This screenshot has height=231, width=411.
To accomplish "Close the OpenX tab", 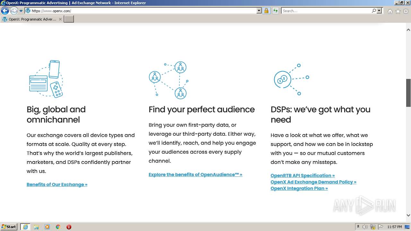I will (60, 19).
